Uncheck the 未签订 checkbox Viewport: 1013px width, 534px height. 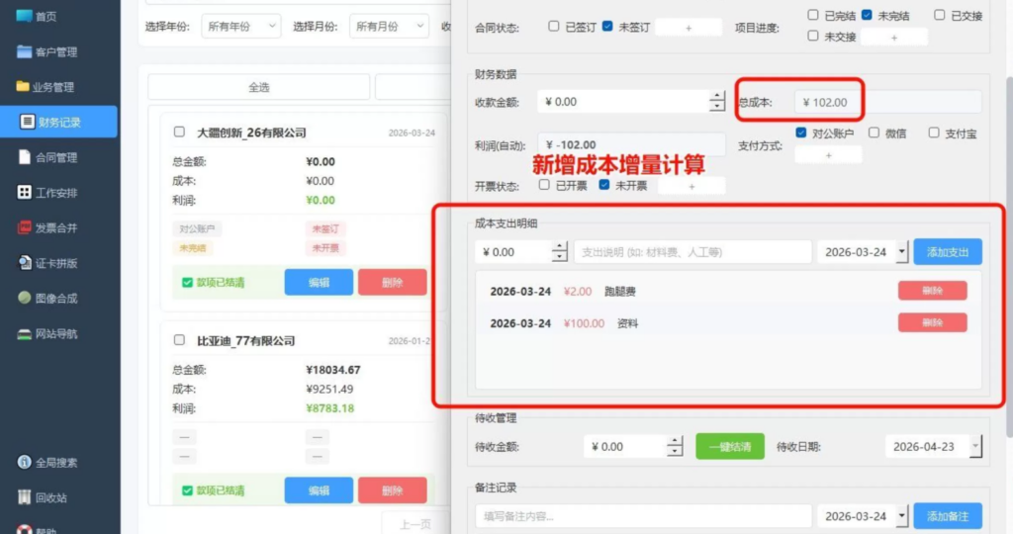click(x=607, y=26)
